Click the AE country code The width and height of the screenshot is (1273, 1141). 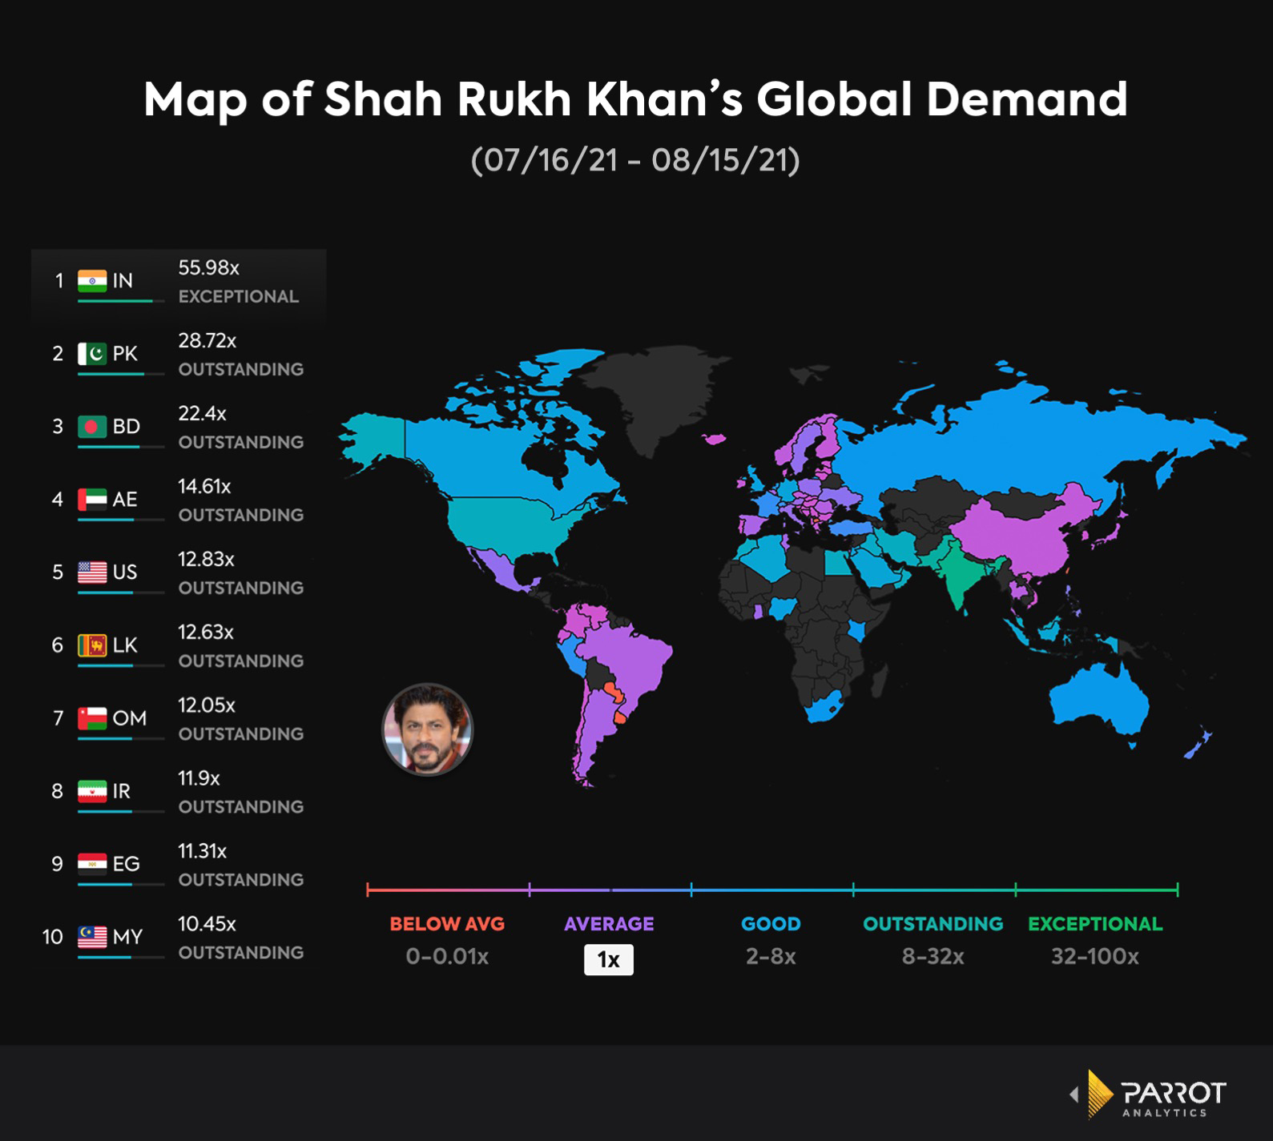pyautogui.click(x=125, y=499)
